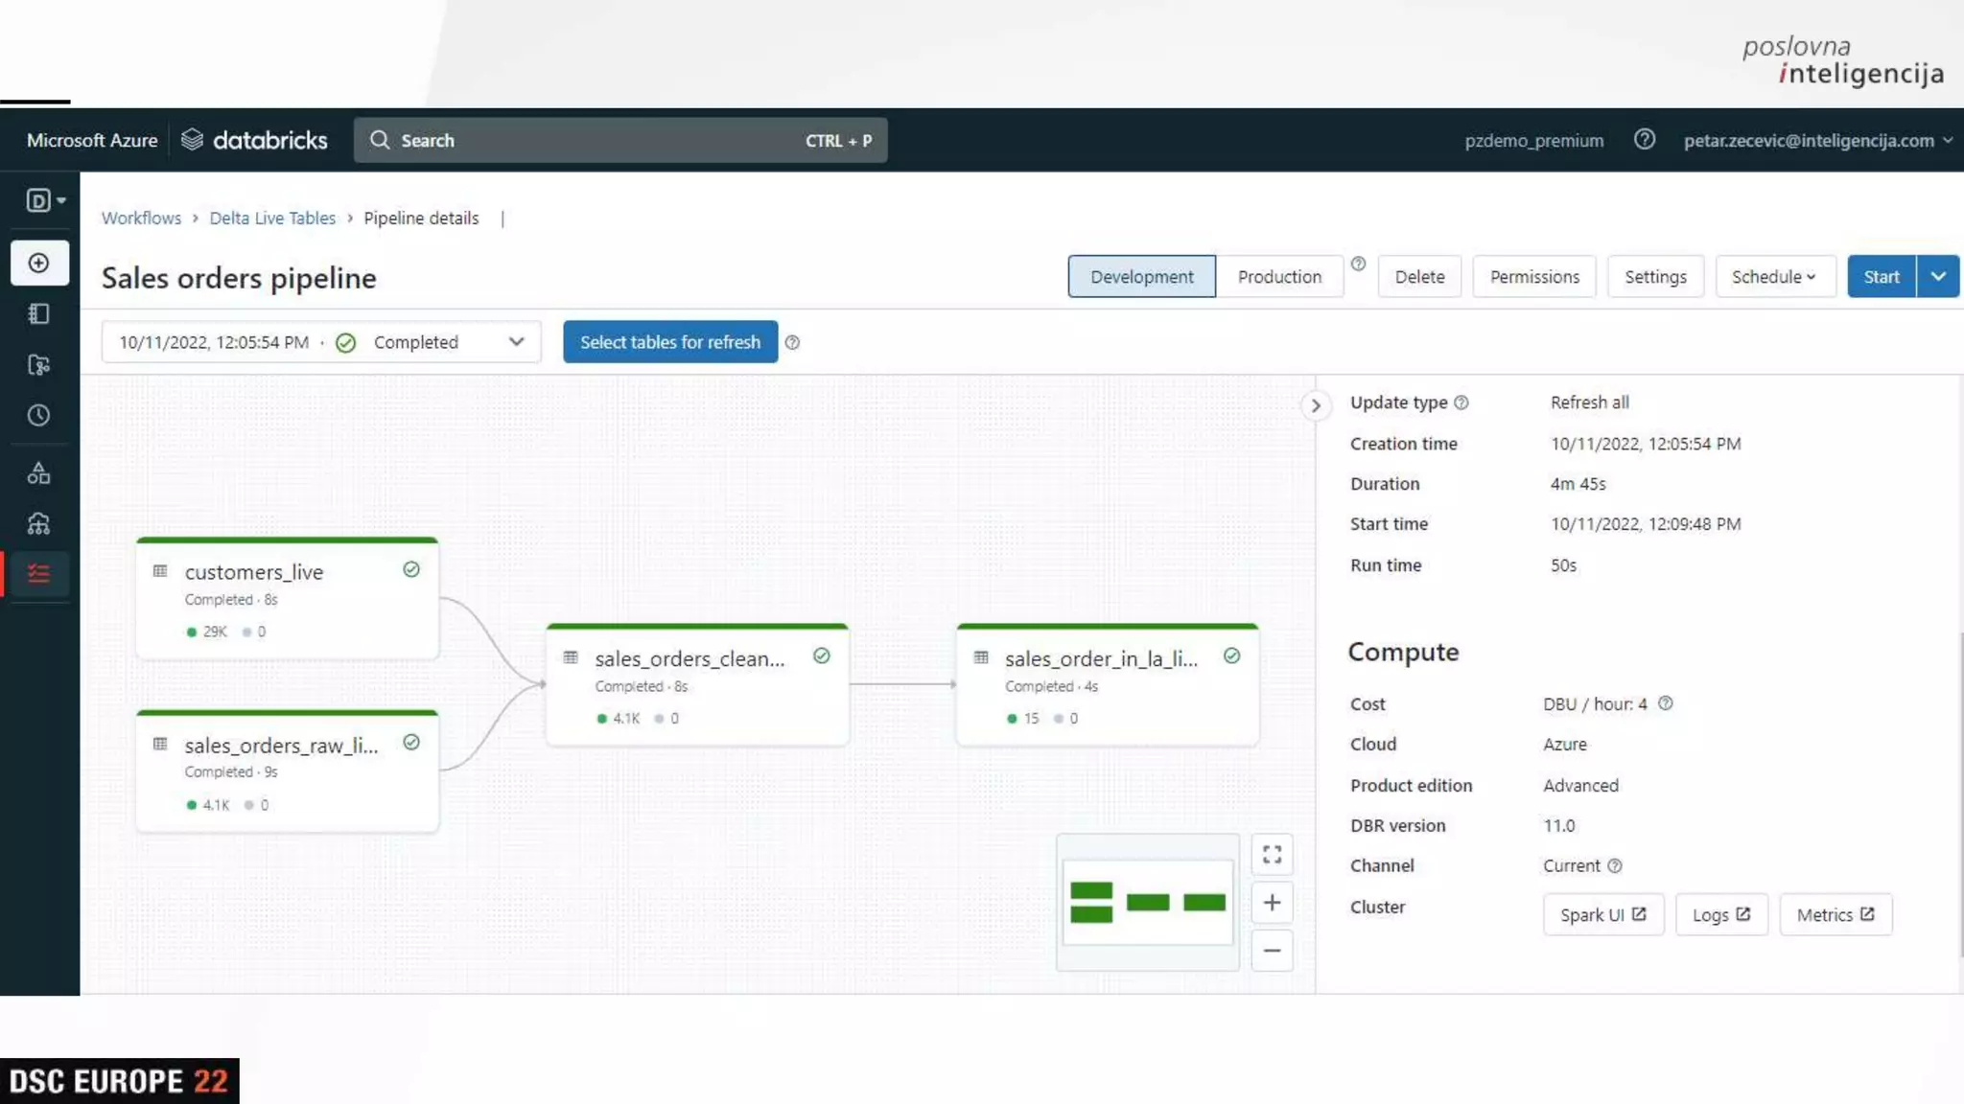
Task: Open Workspace notebook icon in sidebar
Action: click(x=39, y=313)
